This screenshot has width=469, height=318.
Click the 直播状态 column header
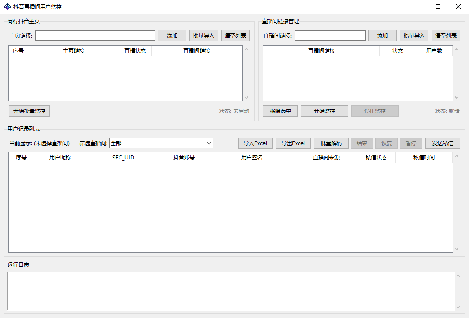[135, 51]
